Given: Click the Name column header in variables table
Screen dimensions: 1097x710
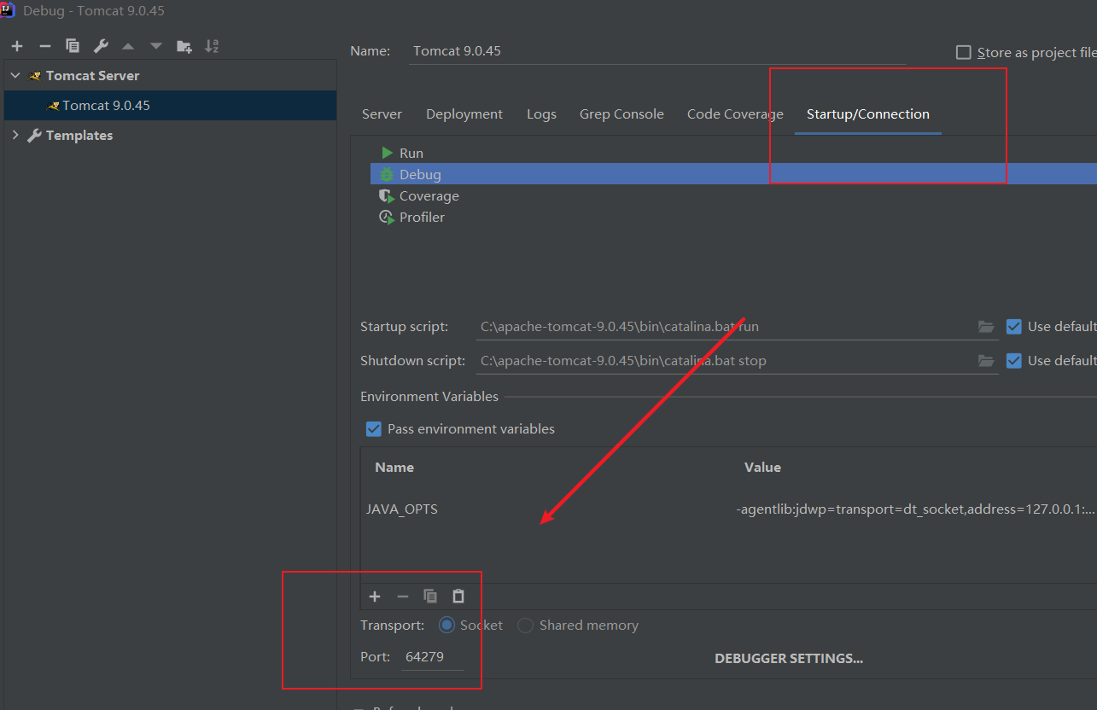Looking at the screenshot, I should point(394,468).
